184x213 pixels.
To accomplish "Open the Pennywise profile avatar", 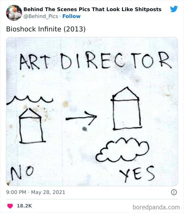I will click(14, 13).
